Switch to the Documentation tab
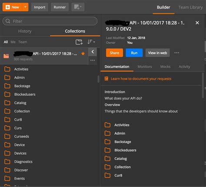 [x=117, y=67]
